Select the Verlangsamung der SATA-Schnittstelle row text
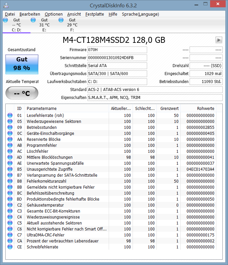The width and height of the screenshot is (228, 265). [62, 175]
